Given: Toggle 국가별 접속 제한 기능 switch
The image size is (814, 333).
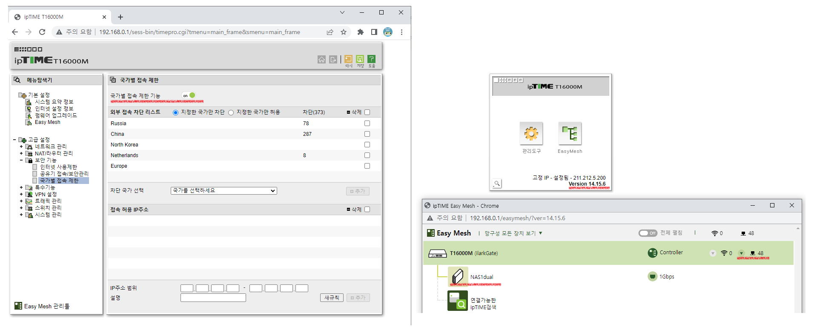Looking at the screenshot, I should 189,95.
